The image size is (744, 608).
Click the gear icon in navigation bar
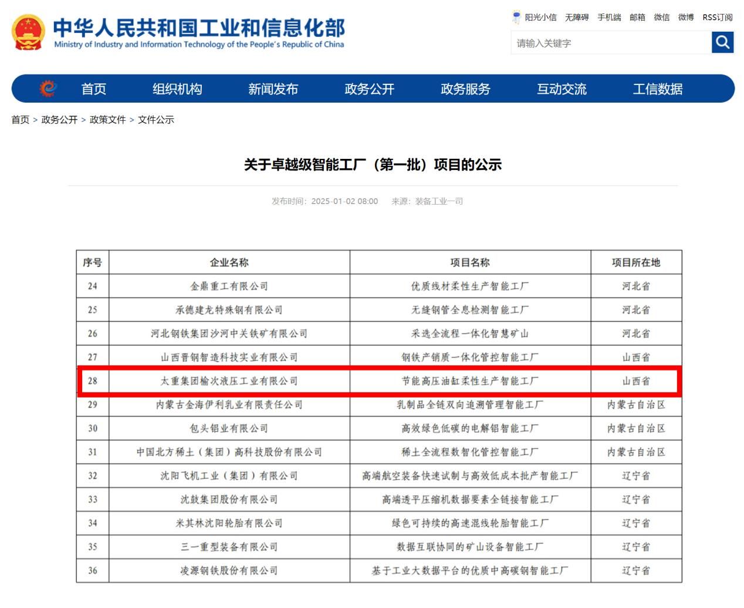point(48,89)
